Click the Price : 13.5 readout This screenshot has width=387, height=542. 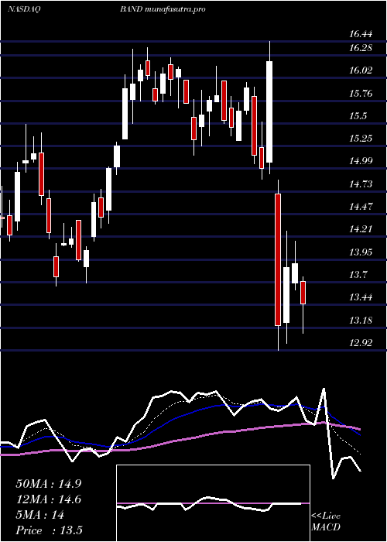click(49, 530)
